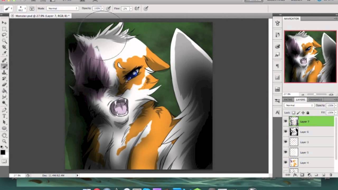Open the layer Fill arrow dropdown
This screenshot has width=338, height=190.
336,112
